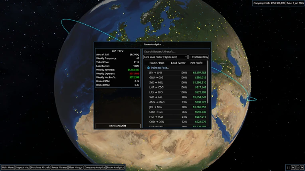Open the Sort: Load Factor dropdown

165,57
